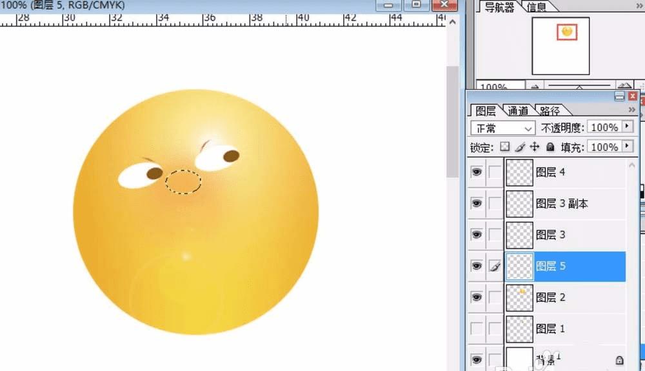645x371 pixels.
Task: Switch to the 图层 tab
Action: (x=486, y=110)
